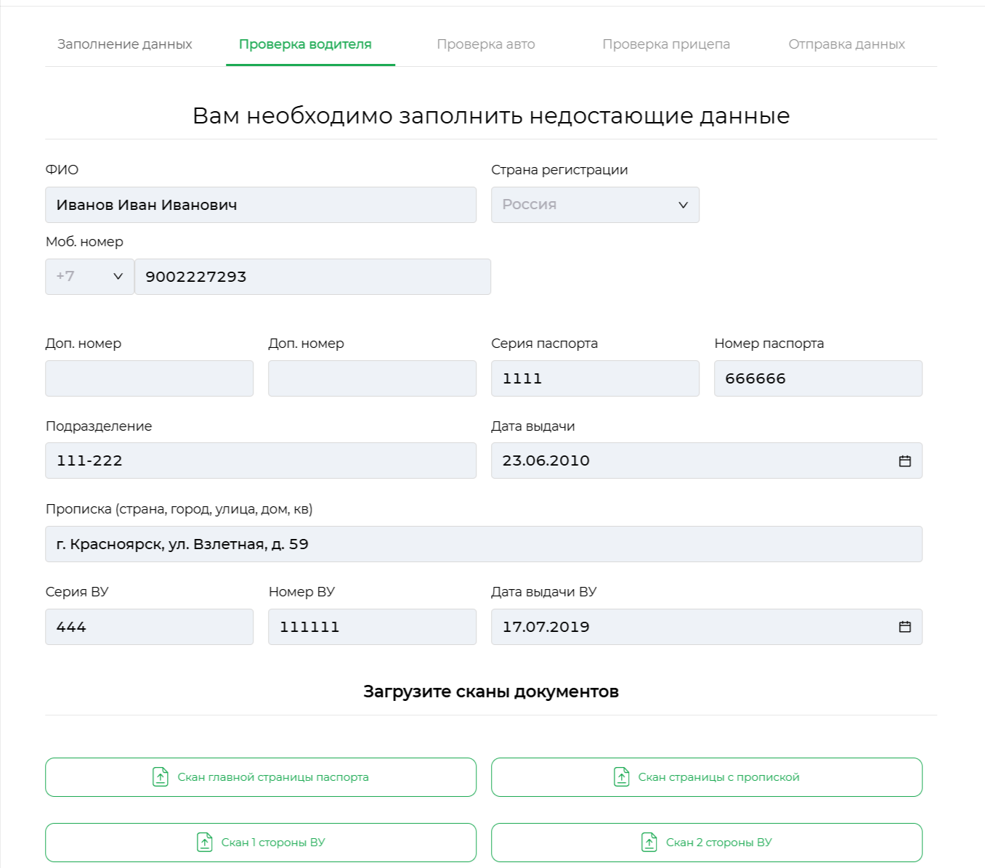Click upload icon for Скан главной страницы паспорта

click(161, 777)
